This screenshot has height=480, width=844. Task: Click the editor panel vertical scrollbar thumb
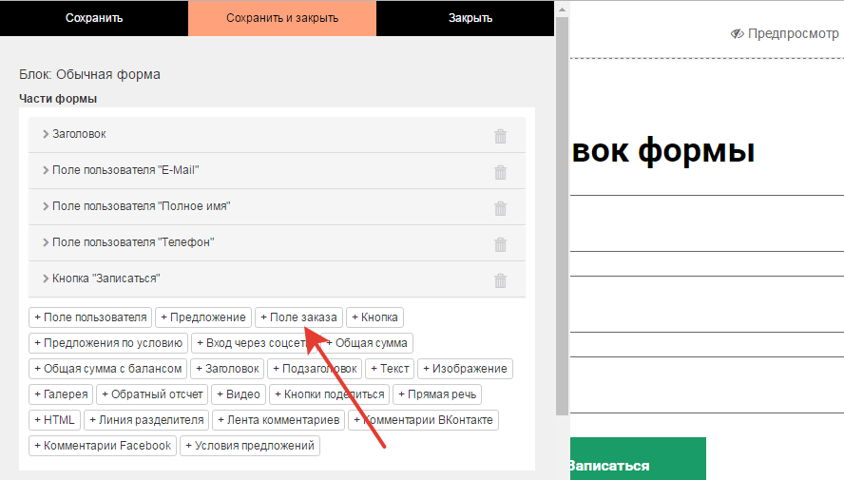coord(562,216)
